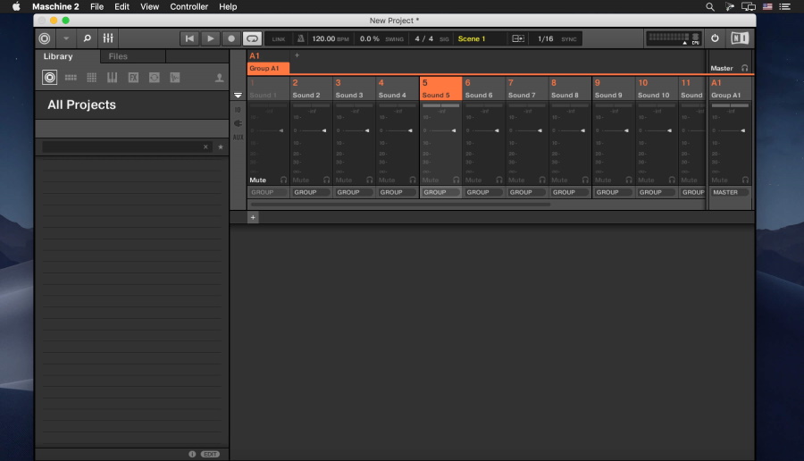Select the orange Group A1 tab
The width and height of the screenshot is (804, 461).
tap(268, 68)
